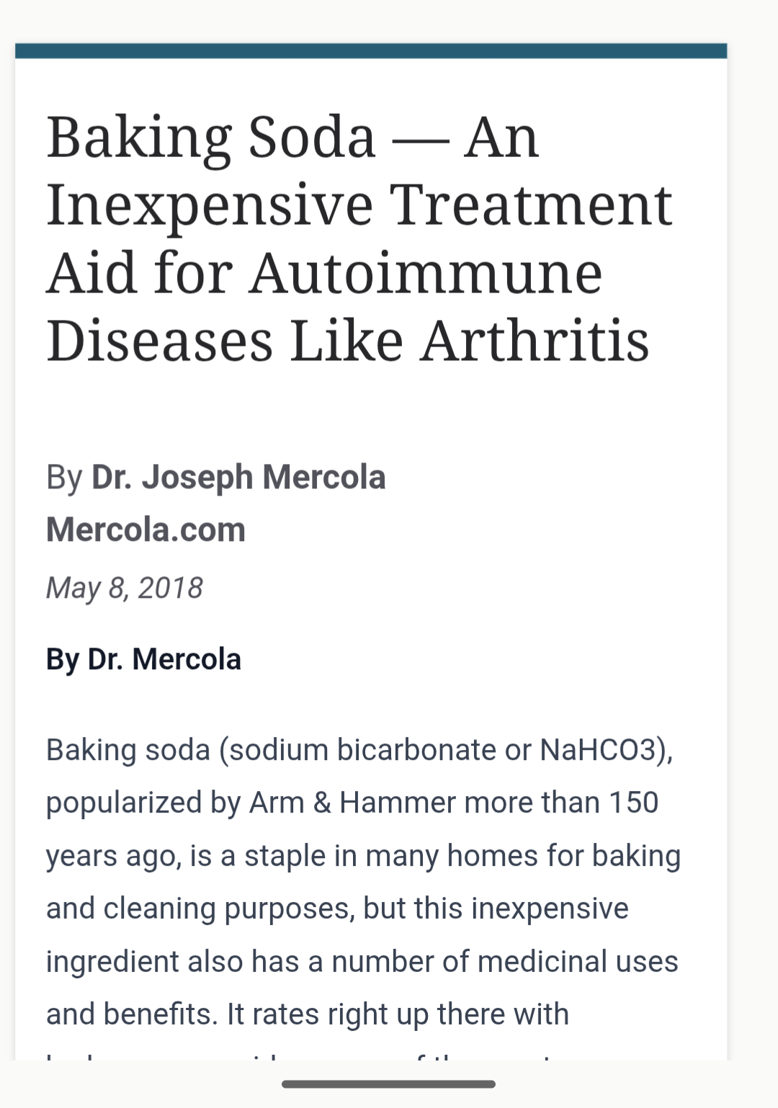Click the article headline about Baking Soda
778x1108 pixels.
(359, 238)
